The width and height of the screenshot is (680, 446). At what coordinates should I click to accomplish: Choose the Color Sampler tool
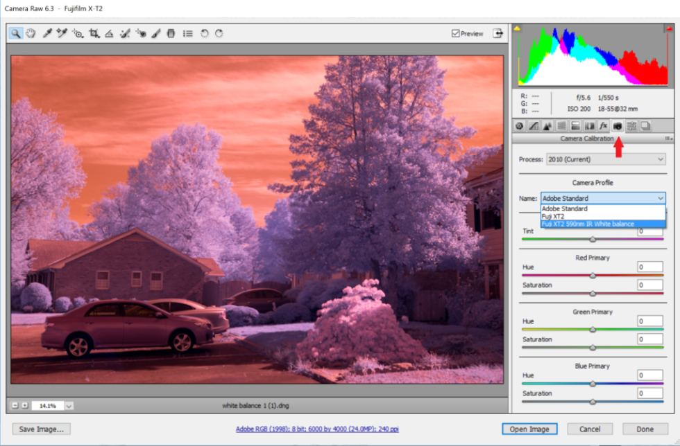(x=62, y=33)
